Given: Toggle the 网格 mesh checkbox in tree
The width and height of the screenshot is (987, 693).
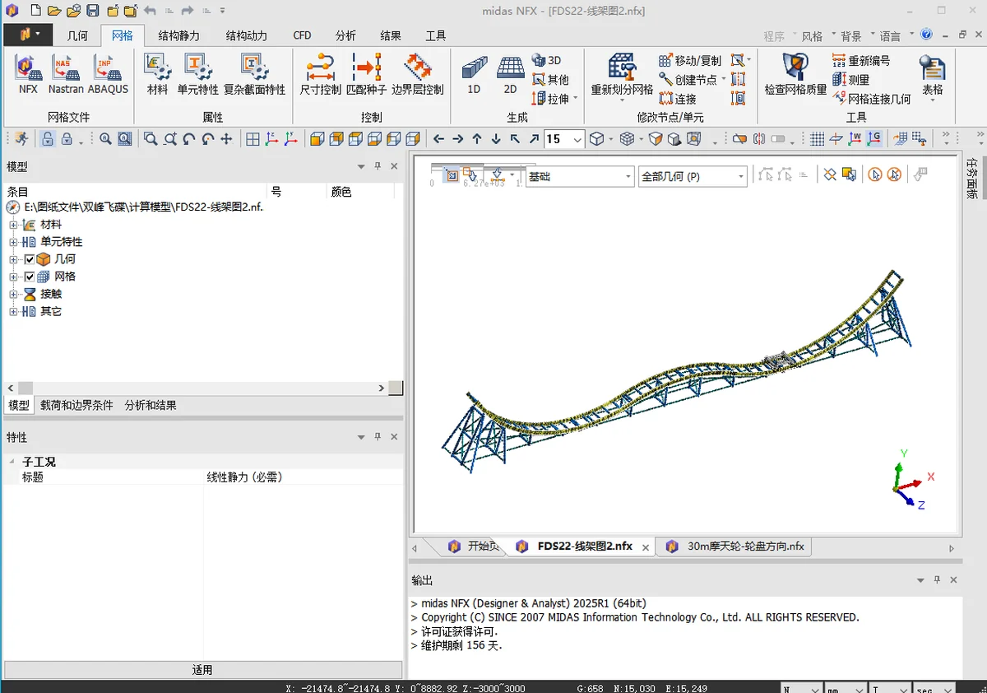Looking at the screenshot, I should (30, 277).
